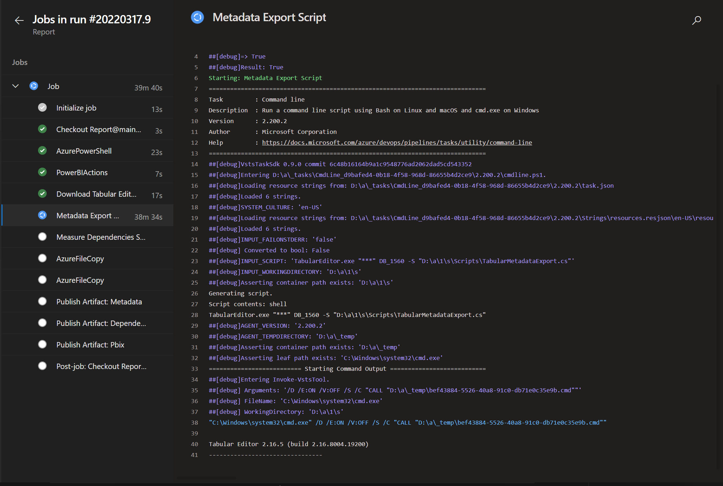Open the docs.microsoft.com command-line help link

397,142
